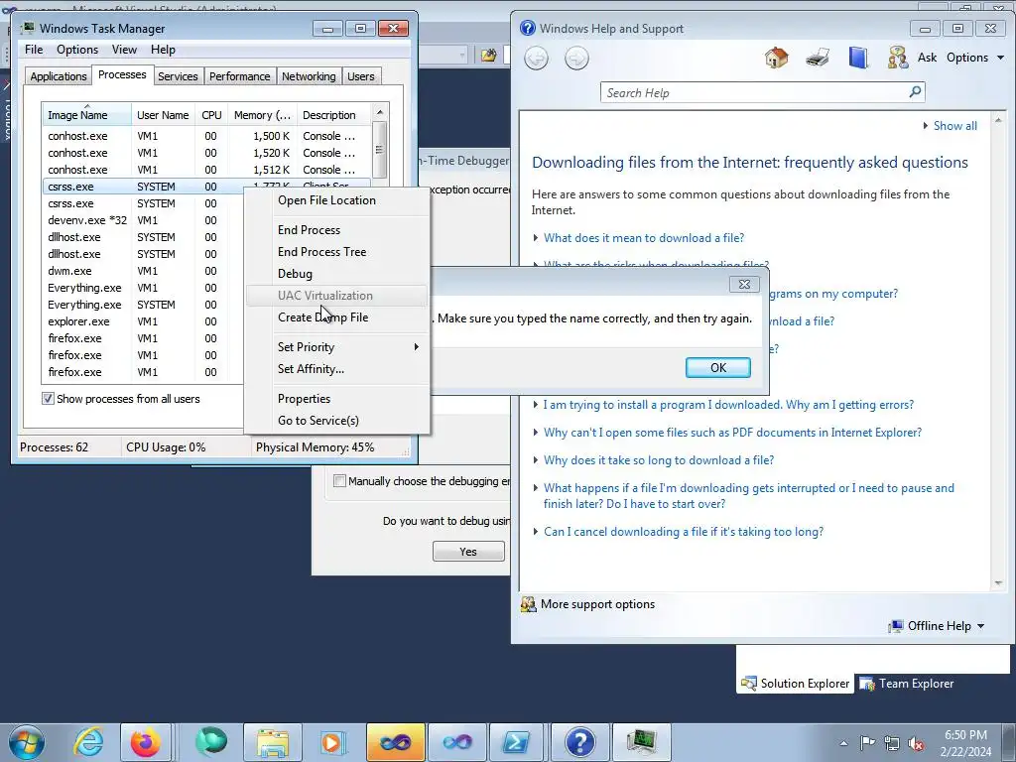The width and height of the screenshot is (1016, 762).
Task: Toggle Show processes from all users
Action: (x=48, y=399)
